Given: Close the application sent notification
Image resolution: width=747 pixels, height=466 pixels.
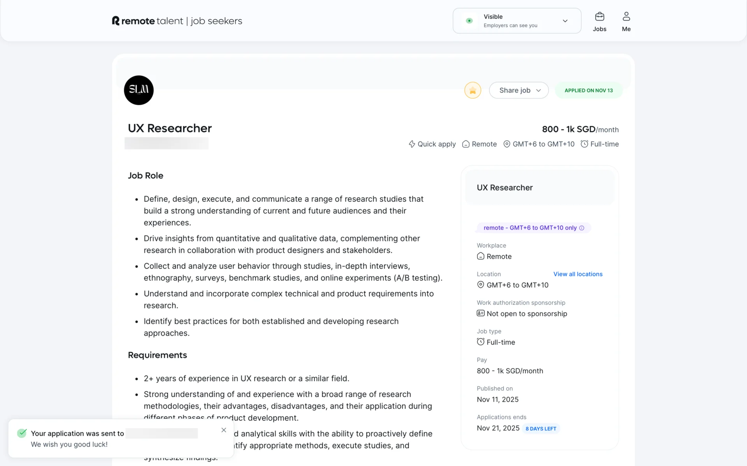Looking at the screenshot, I should click(x=224, y=430).
